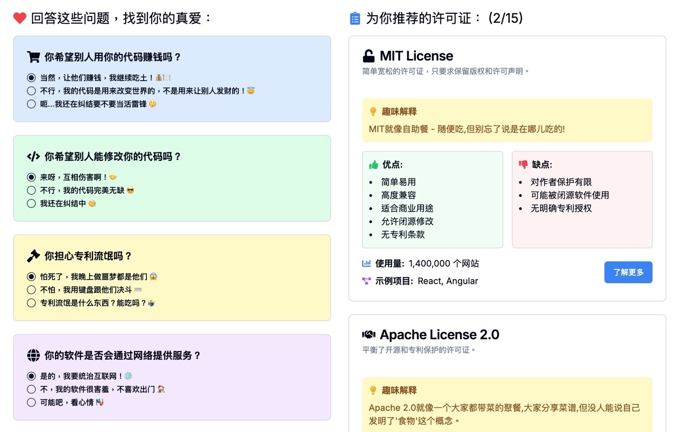Click the project diagram icon beside 示例项目
Image resolution: width=679 pixels, height=432 pixels.
tap(367, 281)
